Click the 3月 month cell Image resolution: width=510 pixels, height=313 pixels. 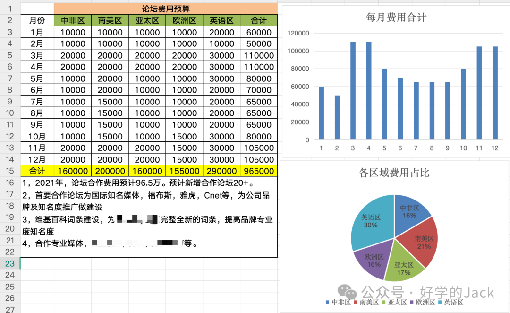coord(37,55)
